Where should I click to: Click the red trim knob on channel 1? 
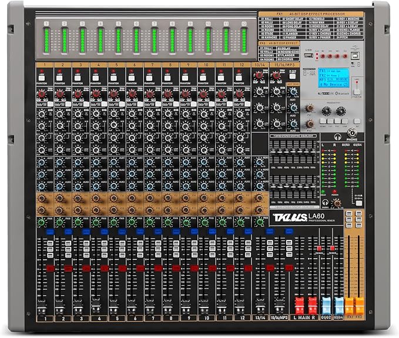point(42,94)
